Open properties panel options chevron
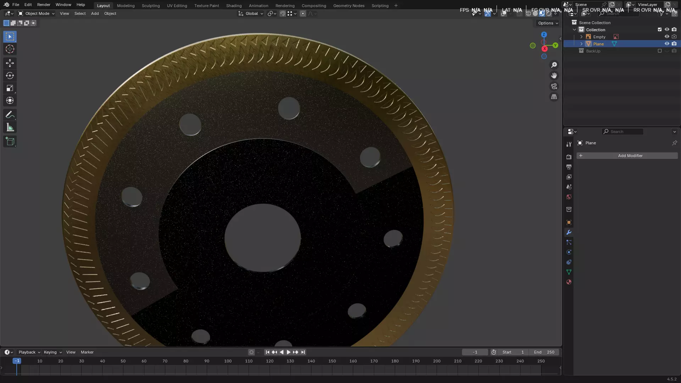The image size is (681, 383). coord(674,132)
